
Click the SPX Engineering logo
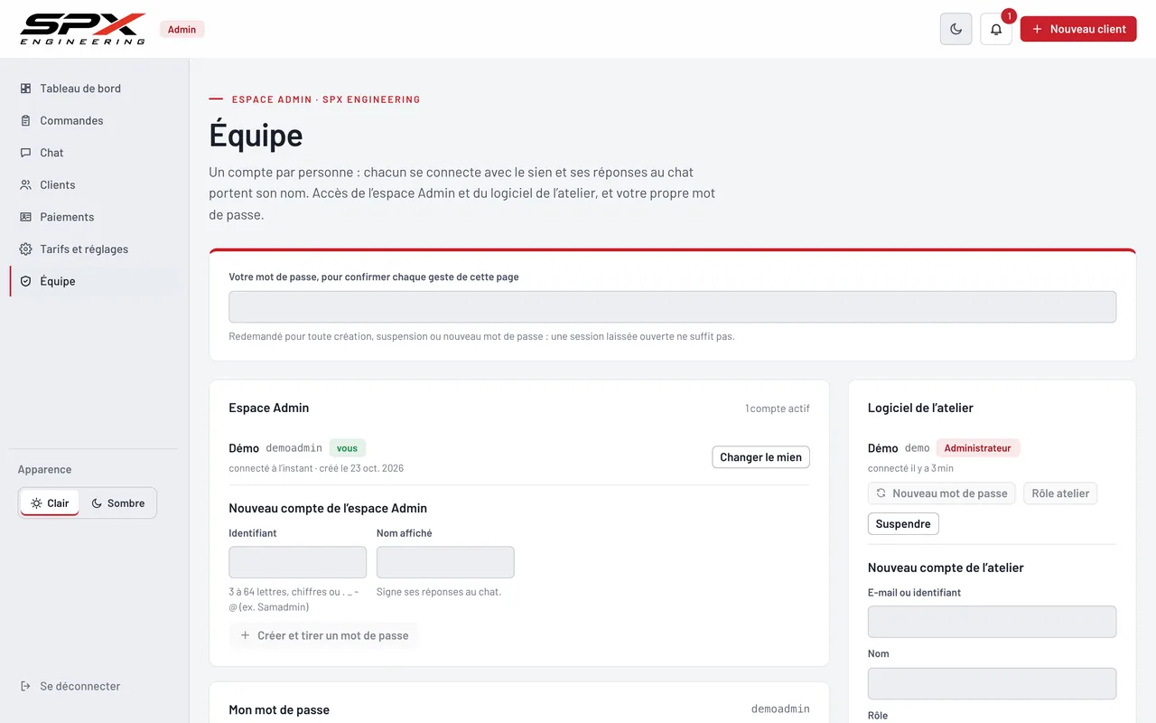click(x=83, y=29)
